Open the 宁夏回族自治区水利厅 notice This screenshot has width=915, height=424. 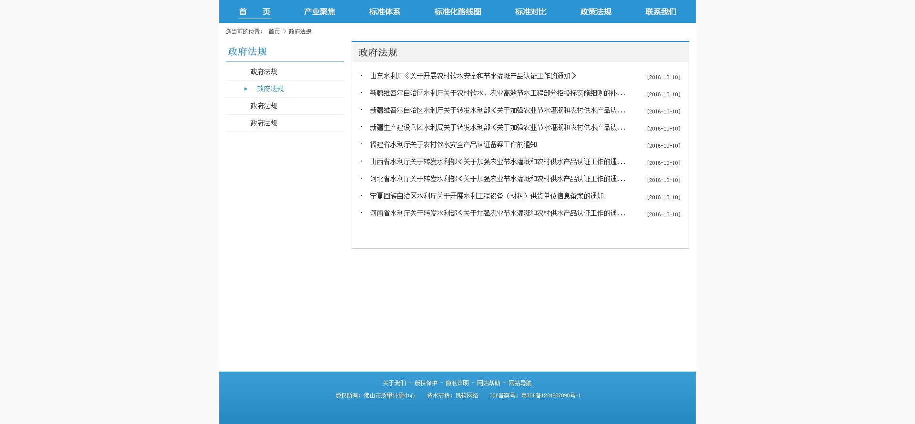point(487,196)
